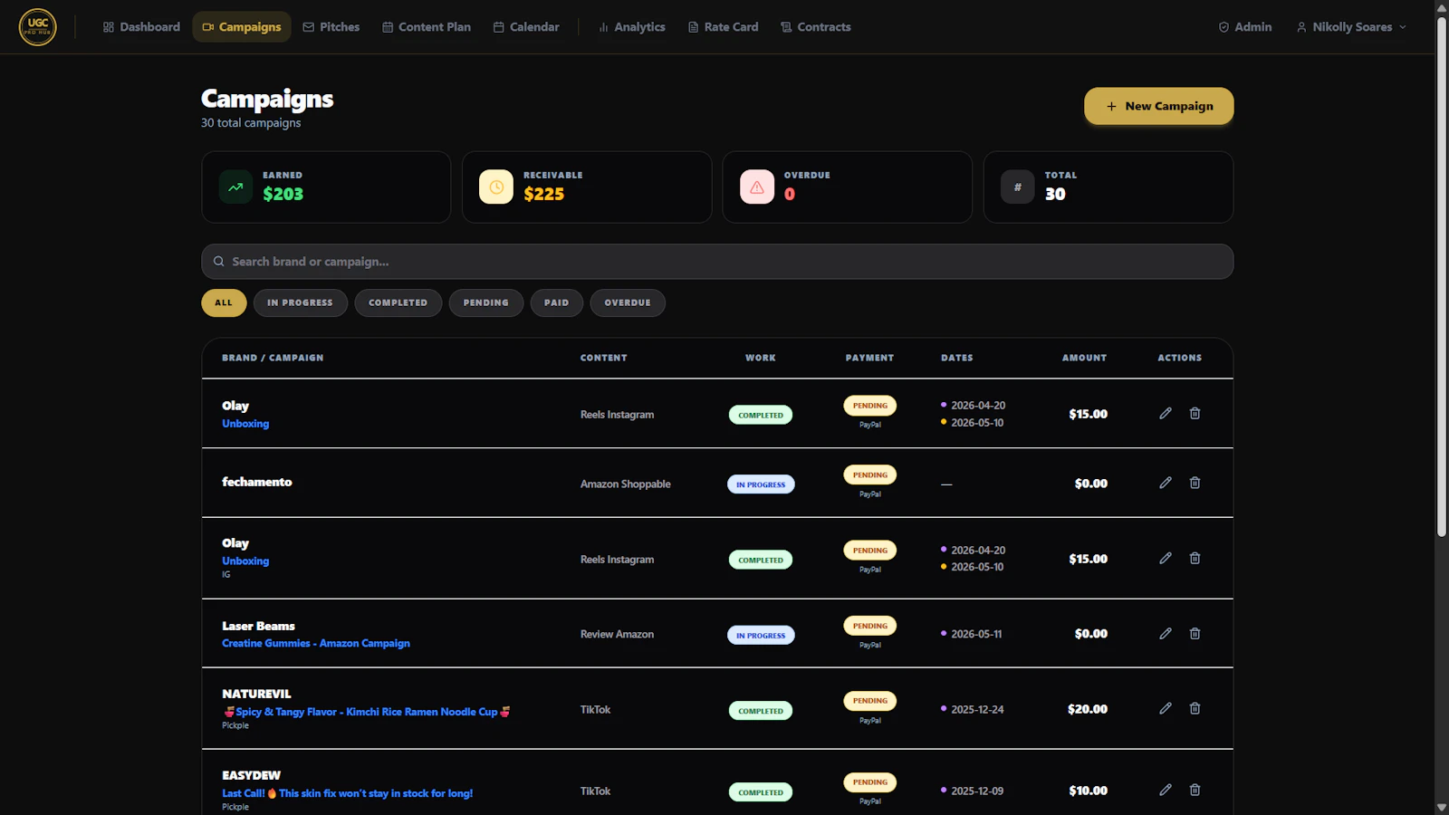
Task: Edit the NATUREVIL campaign
Action: coord(1166,708)
